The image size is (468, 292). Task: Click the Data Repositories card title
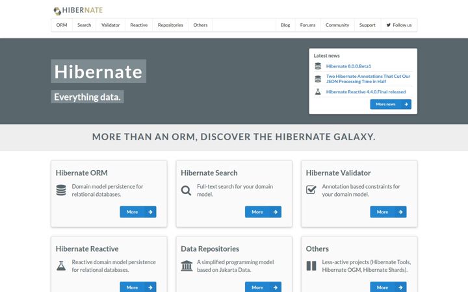tap(210, 249)
